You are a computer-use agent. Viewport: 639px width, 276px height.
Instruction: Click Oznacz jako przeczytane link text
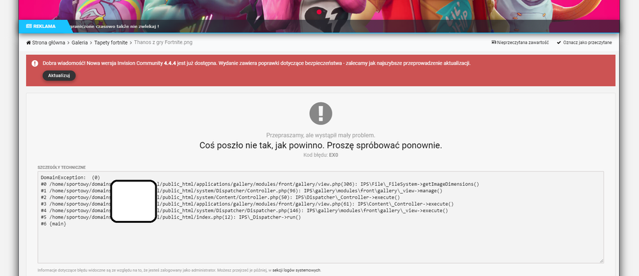click(588, 43)
